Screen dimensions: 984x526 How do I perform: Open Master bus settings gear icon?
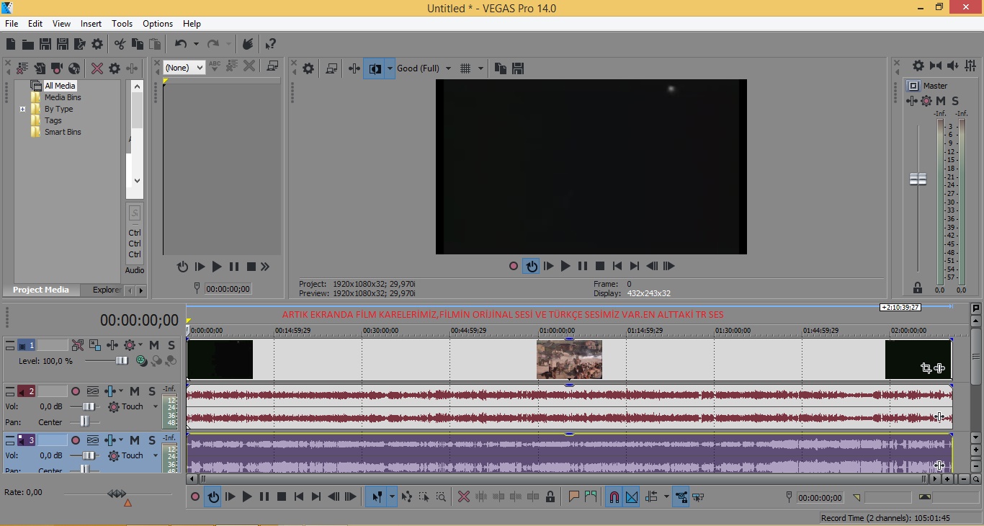tap(918, 66)
